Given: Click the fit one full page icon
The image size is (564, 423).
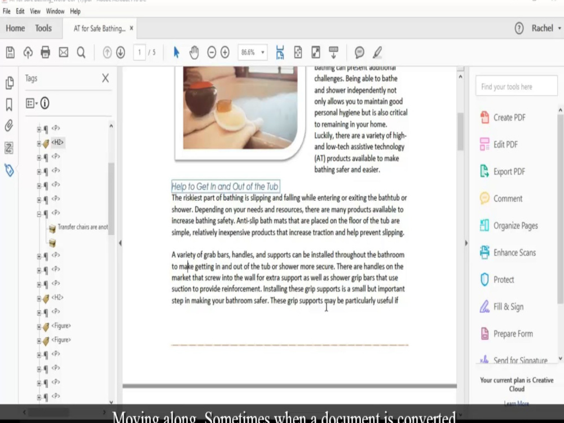Looking at the screenshot, I should (x=298, y=52).
